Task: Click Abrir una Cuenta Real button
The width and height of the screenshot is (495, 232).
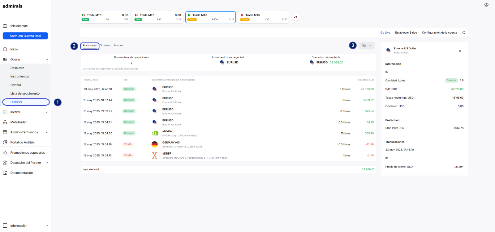Action: (25, 36)
